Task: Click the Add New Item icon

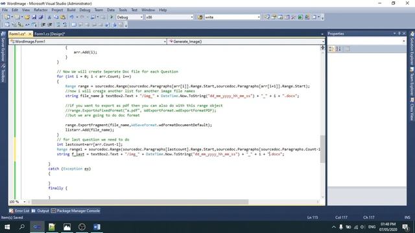Action: (x=17, y=17)
